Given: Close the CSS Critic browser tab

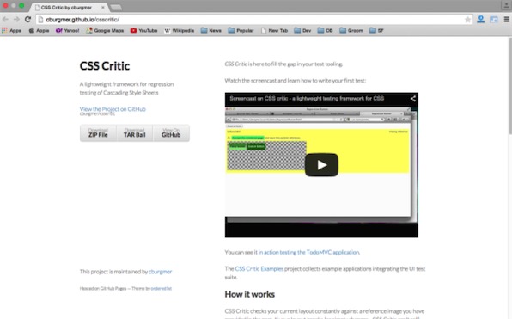Looking at the screenshot, I should coord(103,7).
